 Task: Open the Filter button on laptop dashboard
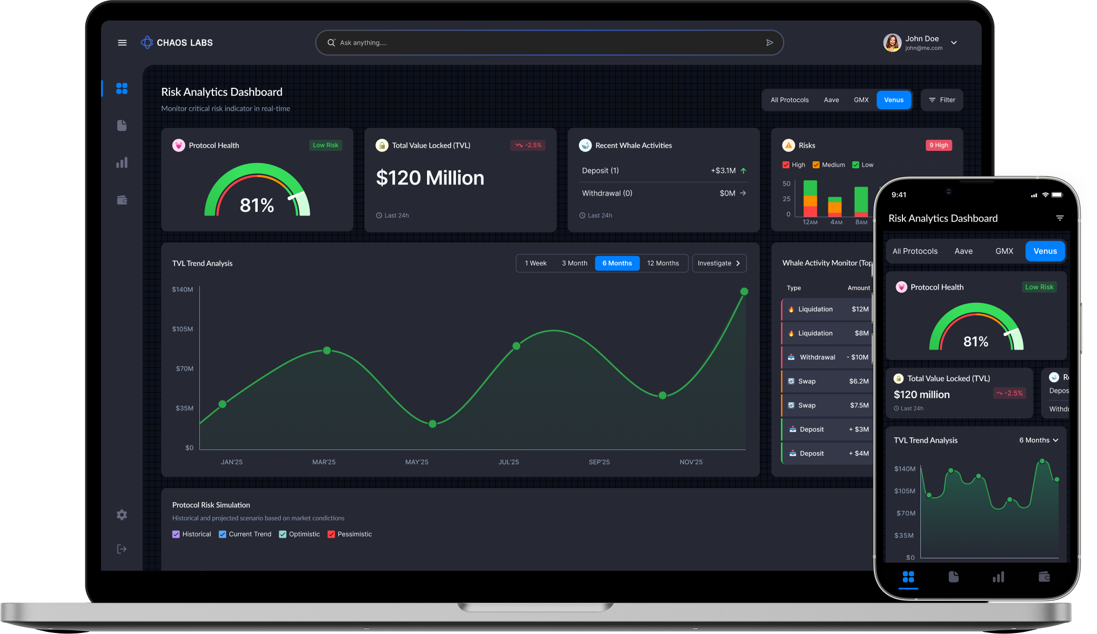pyautogui.click(x=942, y=100)
